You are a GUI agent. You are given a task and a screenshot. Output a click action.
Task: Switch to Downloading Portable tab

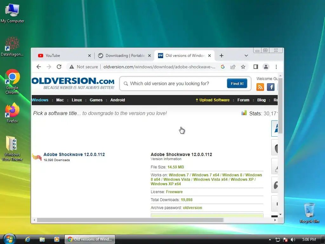pos(124,56)
